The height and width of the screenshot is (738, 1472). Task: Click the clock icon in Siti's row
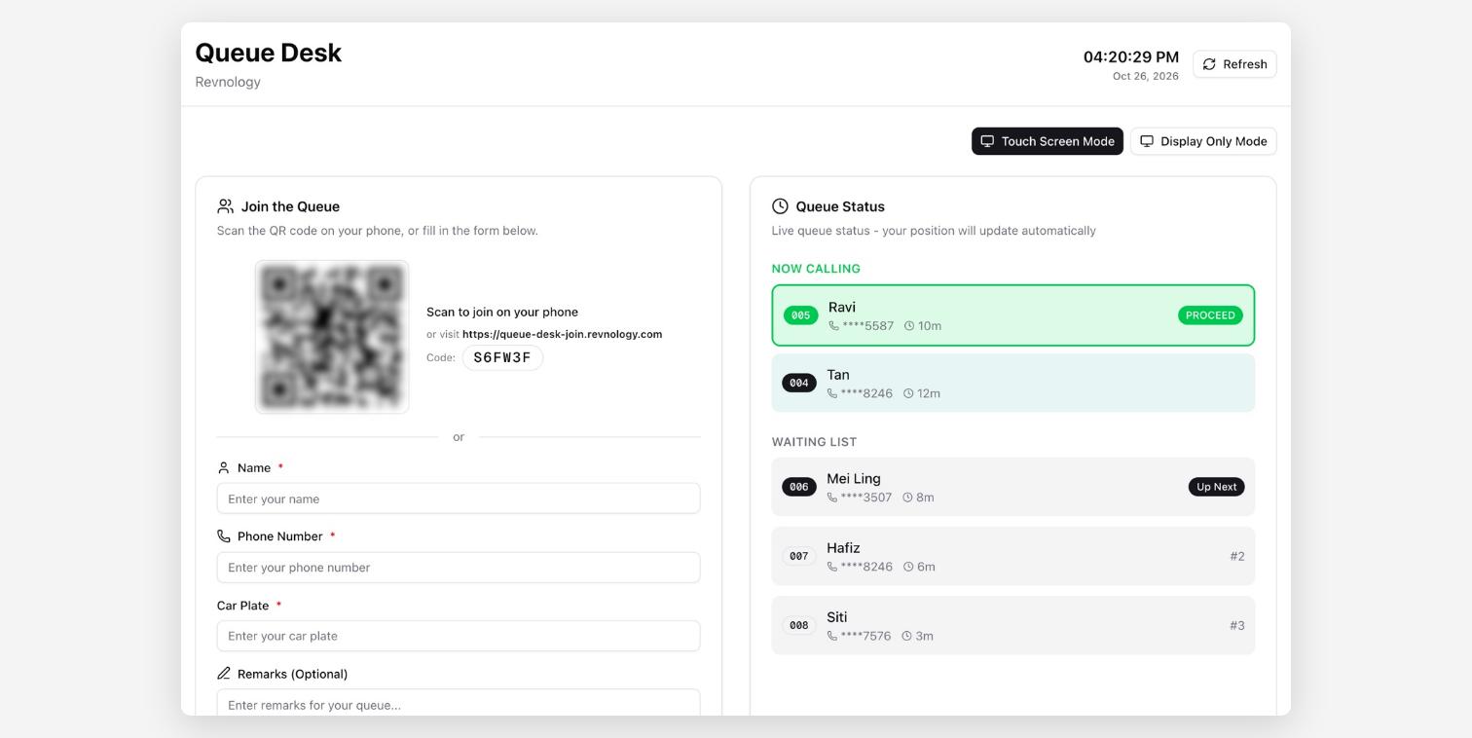pyautogui.click(x=906, y=636)
